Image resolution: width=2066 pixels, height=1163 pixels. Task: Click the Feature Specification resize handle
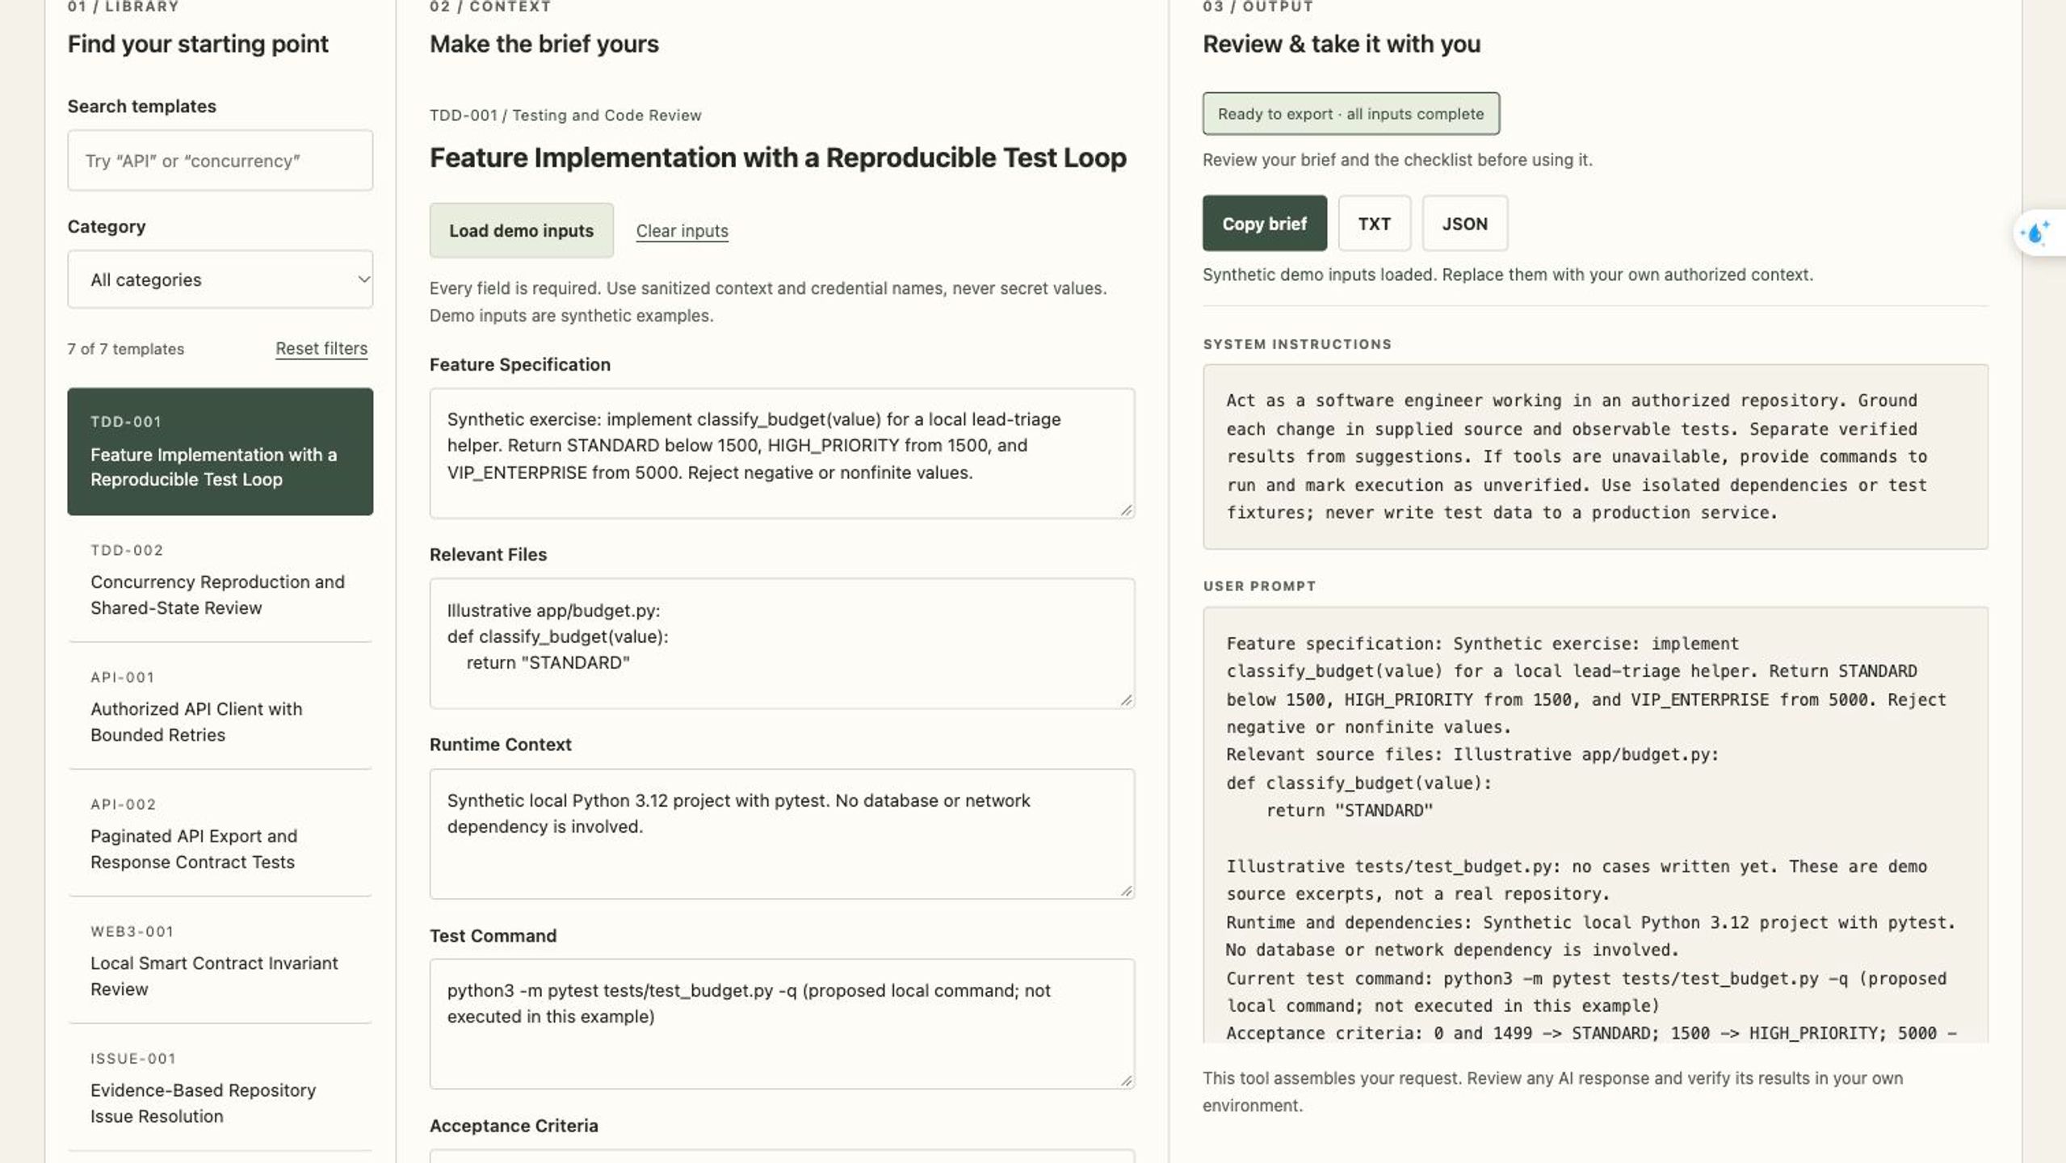[x=1126, y=510]
